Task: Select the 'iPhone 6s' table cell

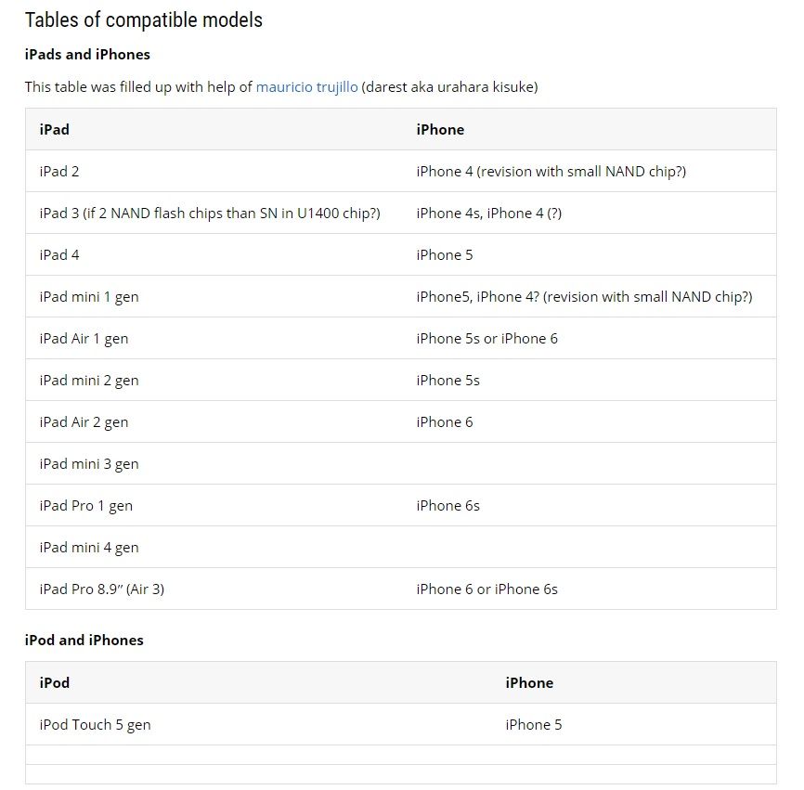Action: pos(447,506)
